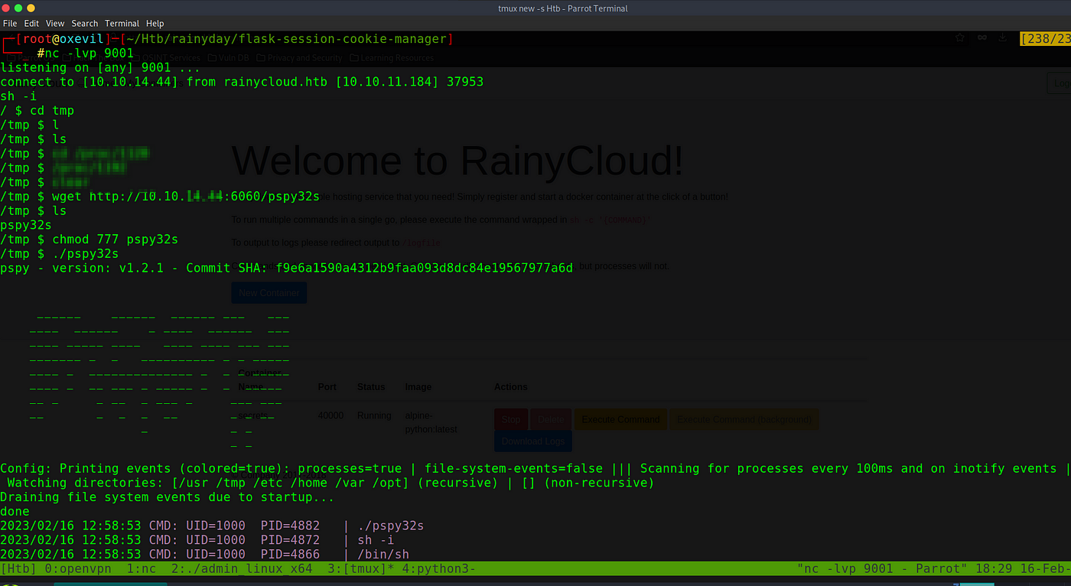Image resolution: width=1071 pixels, height=586 pixels.
Task: Click Execute Command (background) button
Action: coord(744,419)
